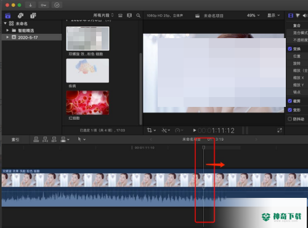
Task: Select the video clip filmstrip in timeline
Action: 155,180
